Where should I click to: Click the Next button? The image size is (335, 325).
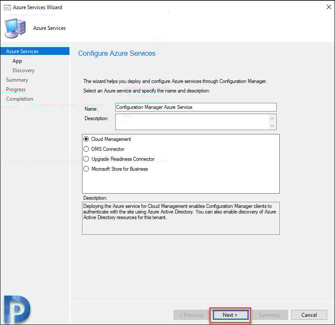click(x=230, y=315)
